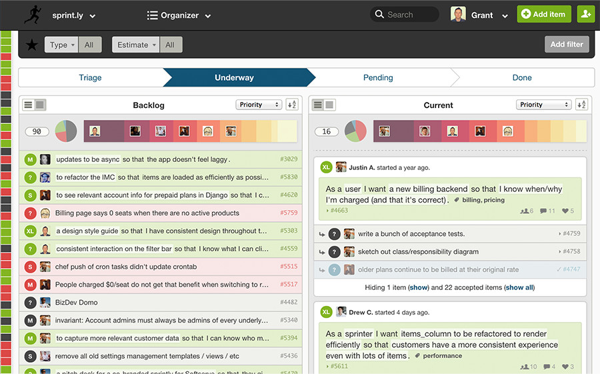
Task: Switch to the Pending tab
Action: 378,77
